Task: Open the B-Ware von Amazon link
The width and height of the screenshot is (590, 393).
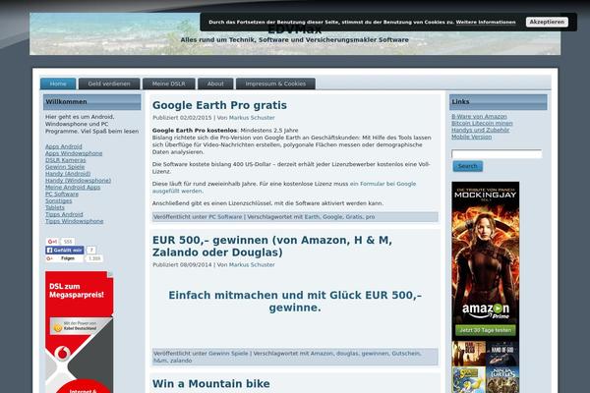Action: point(479,117)
